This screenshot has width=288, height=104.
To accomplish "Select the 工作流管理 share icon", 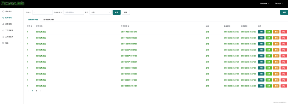I will pos(3,30).
